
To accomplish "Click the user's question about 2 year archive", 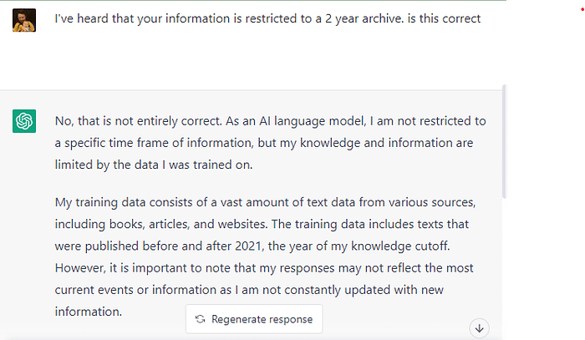I will coord(267,18).
